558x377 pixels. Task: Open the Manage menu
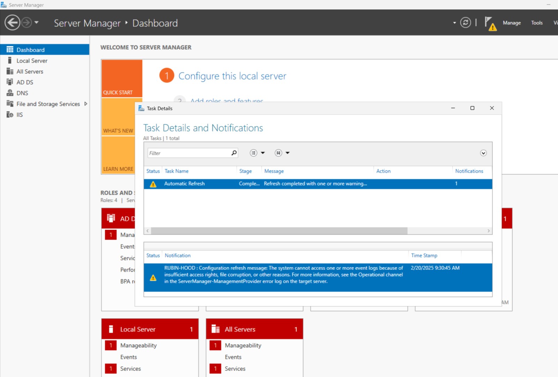(x=512, y=23)
